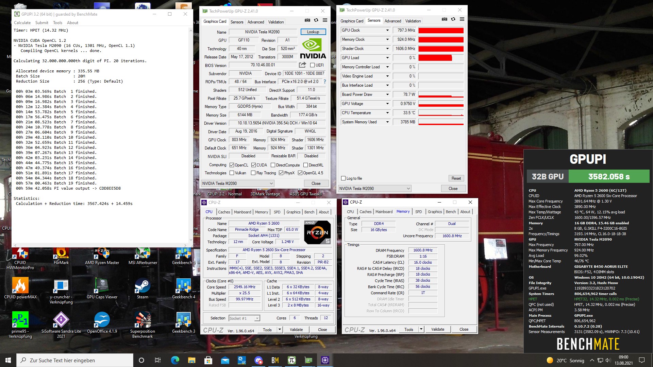Toggle OpenCL checkbox in GPU-Z
Screen dimensions: 653x367
tap(232, 165)
